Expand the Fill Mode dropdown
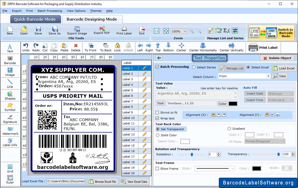The image size is (298, 188). [x=283, y=141]
